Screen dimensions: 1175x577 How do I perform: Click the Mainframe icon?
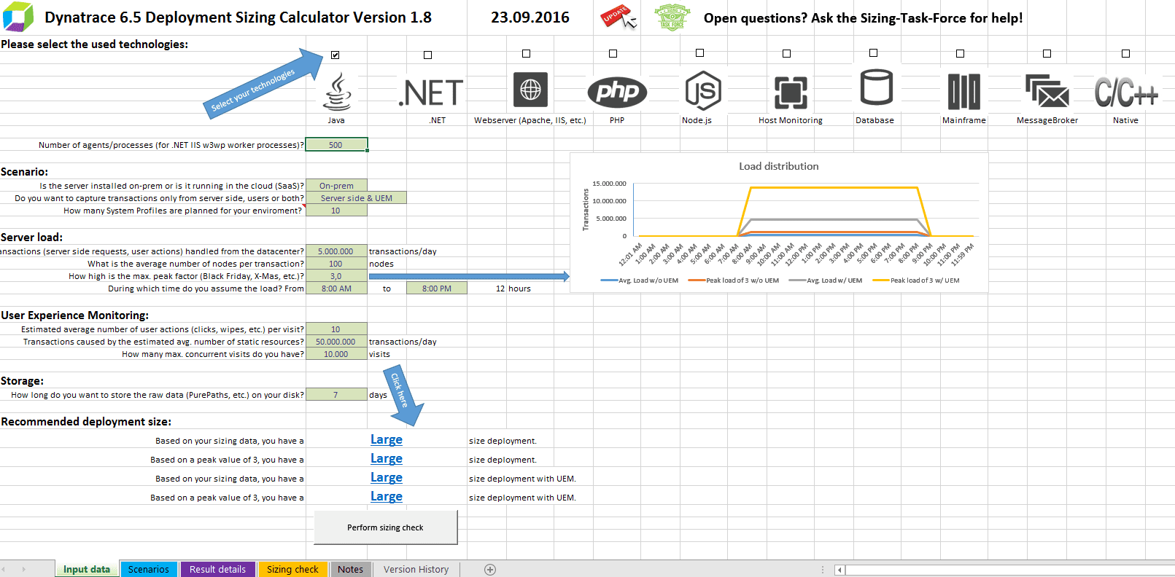[x=963, y=92]
